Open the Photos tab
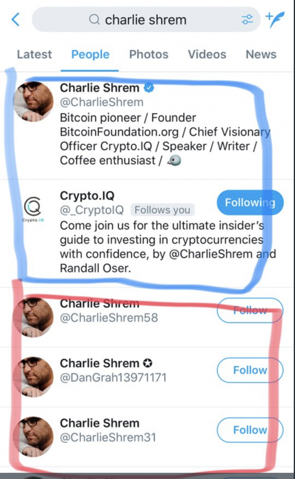295x479 pixels. point(149,54)
